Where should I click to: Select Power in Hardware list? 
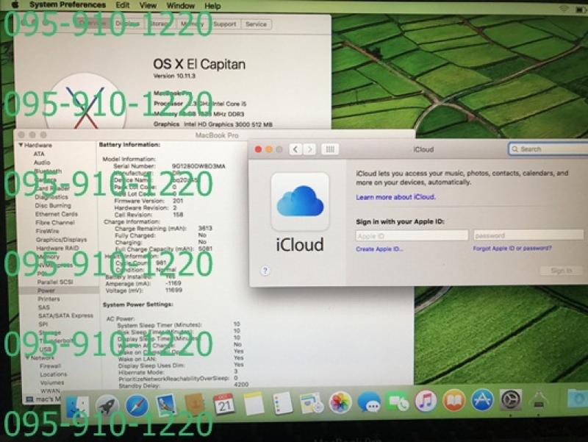click(x=46, y=290)
